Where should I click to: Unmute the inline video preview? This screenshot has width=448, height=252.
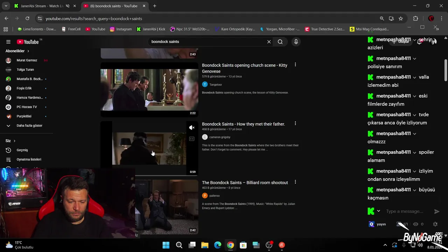pos(191,128)
